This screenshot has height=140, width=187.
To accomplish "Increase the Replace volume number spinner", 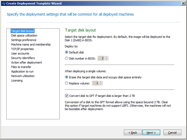I will pyautogui.click(x=101, y=82).
